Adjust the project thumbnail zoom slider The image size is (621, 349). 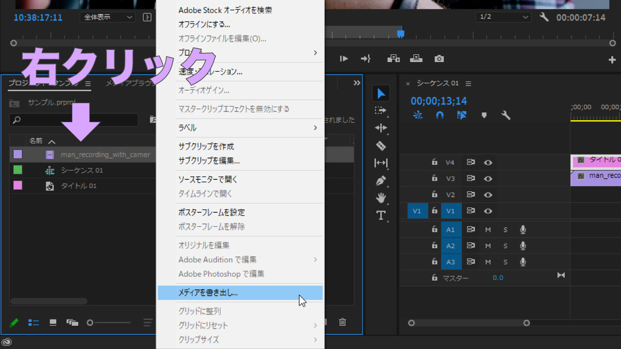click(90, 322)
